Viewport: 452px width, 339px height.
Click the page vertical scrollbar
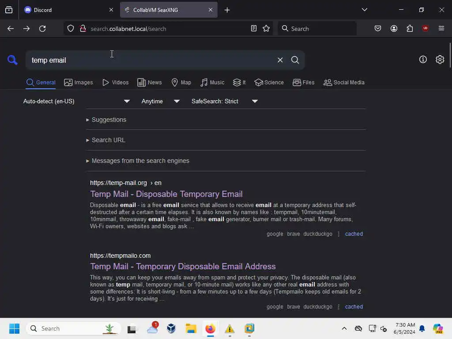click(x=450, y=55)
